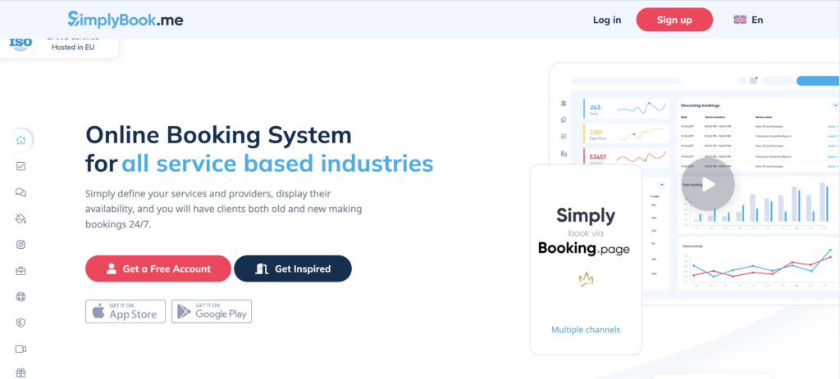
Task: Click the ISO certification badge
Action: click(x=21, y=44)
